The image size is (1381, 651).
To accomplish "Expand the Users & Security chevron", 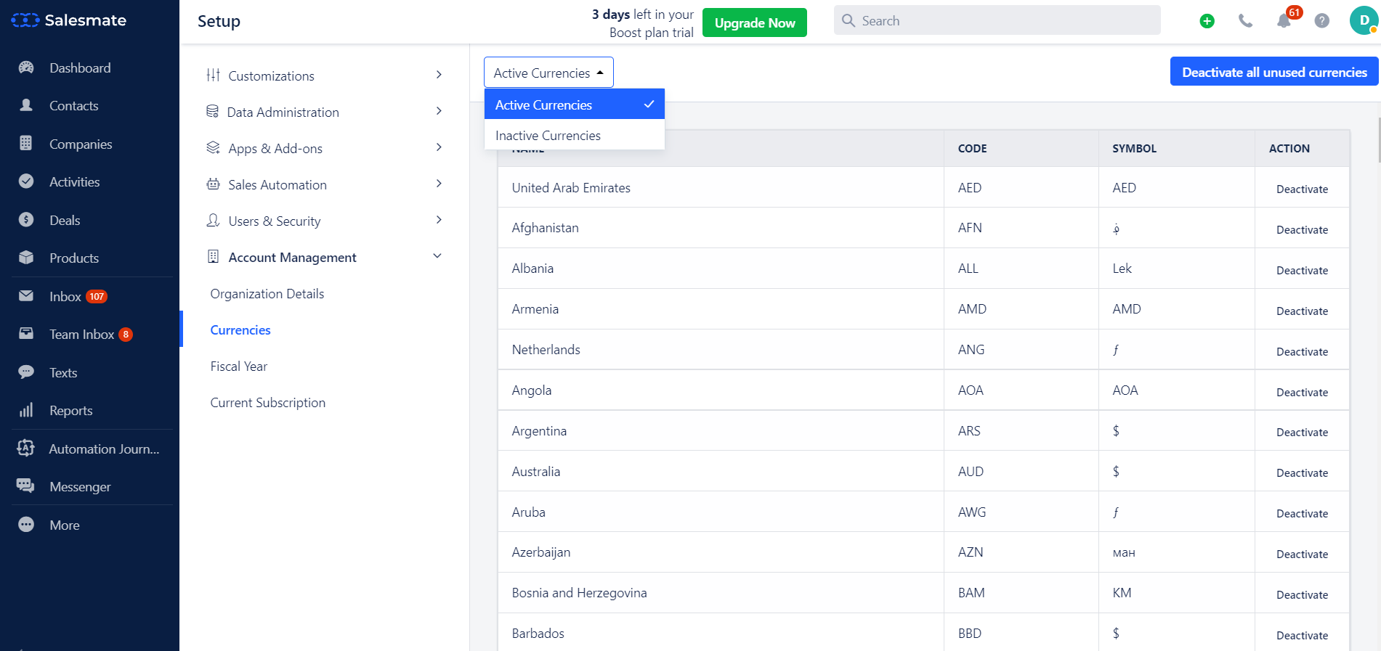I will point(439,220).
